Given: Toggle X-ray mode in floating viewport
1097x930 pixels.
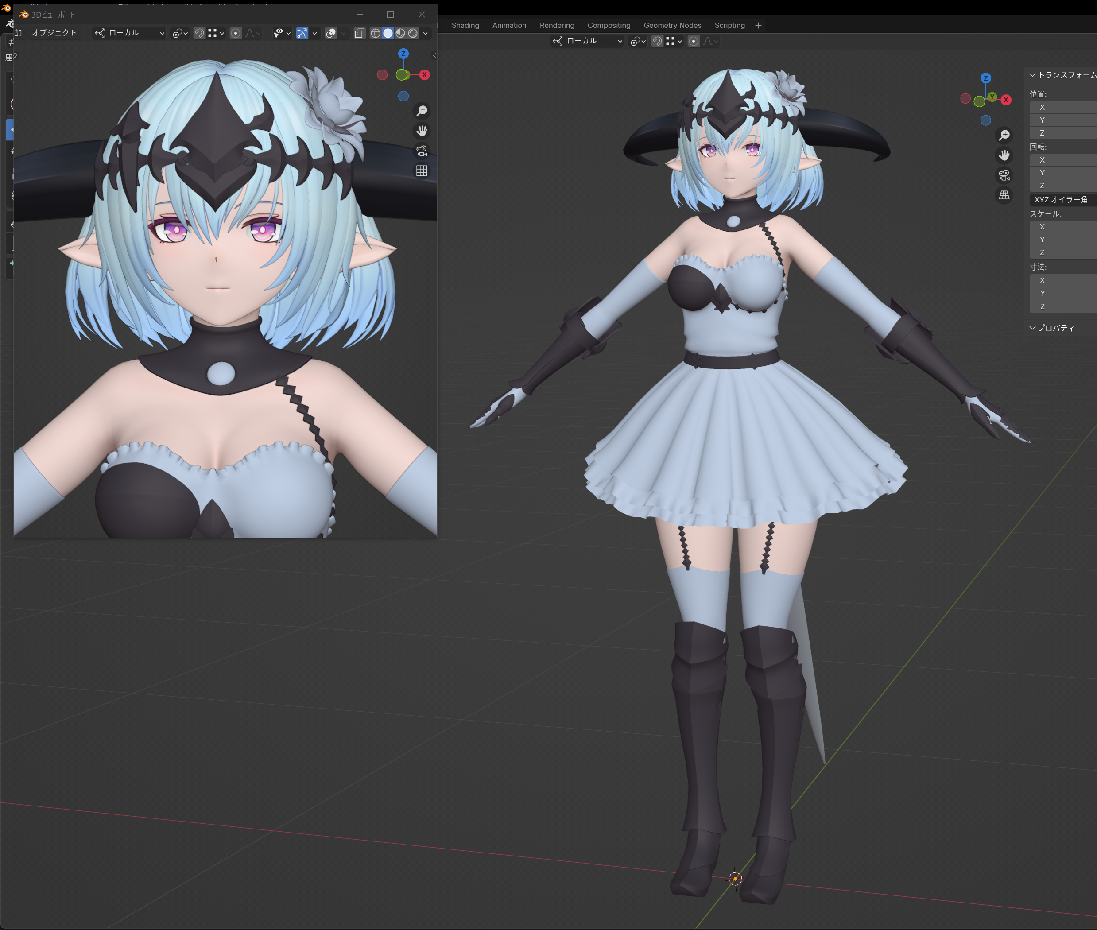Looking at the screenshot, I should point(360,33).
